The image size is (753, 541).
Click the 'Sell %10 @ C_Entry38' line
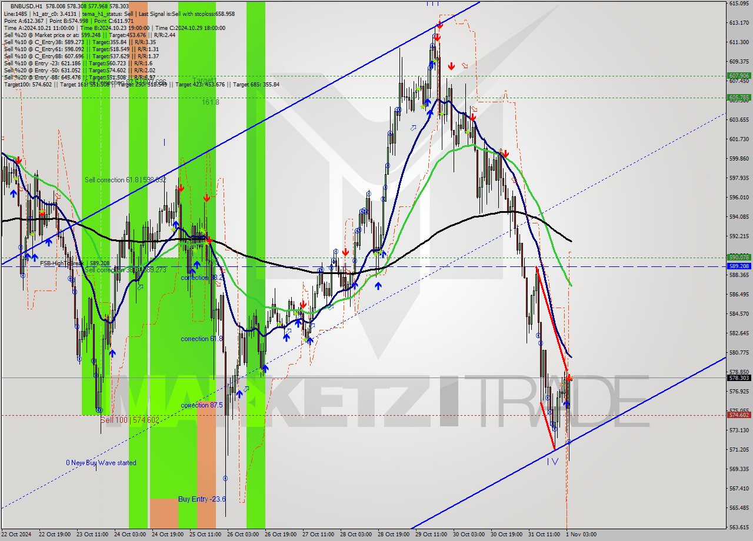[x=79, y=42]
